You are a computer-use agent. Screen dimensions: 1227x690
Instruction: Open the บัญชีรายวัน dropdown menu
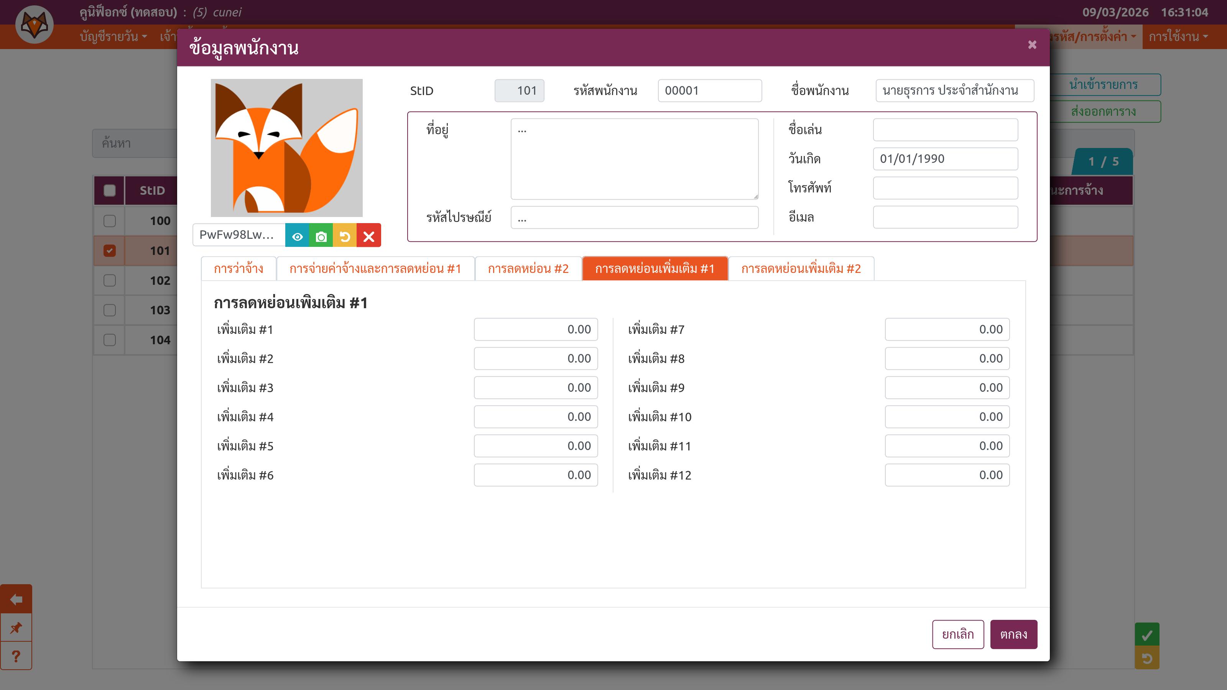pyautogui.click(x=113, y=37)
